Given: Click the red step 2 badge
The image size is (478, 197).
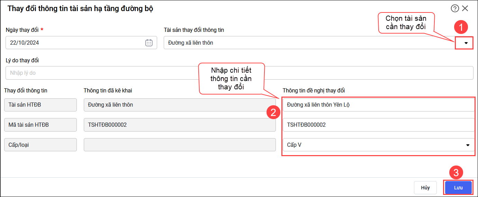Looking at the screenshot, I should click(273, 112).
